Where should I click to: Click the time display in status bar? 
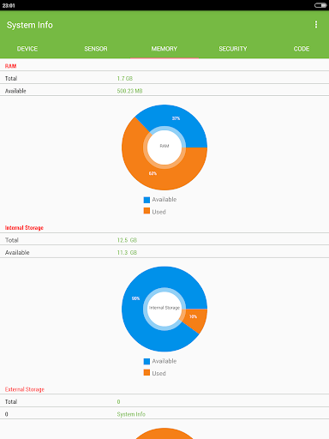pyautogui.click(x=9, y=5)
